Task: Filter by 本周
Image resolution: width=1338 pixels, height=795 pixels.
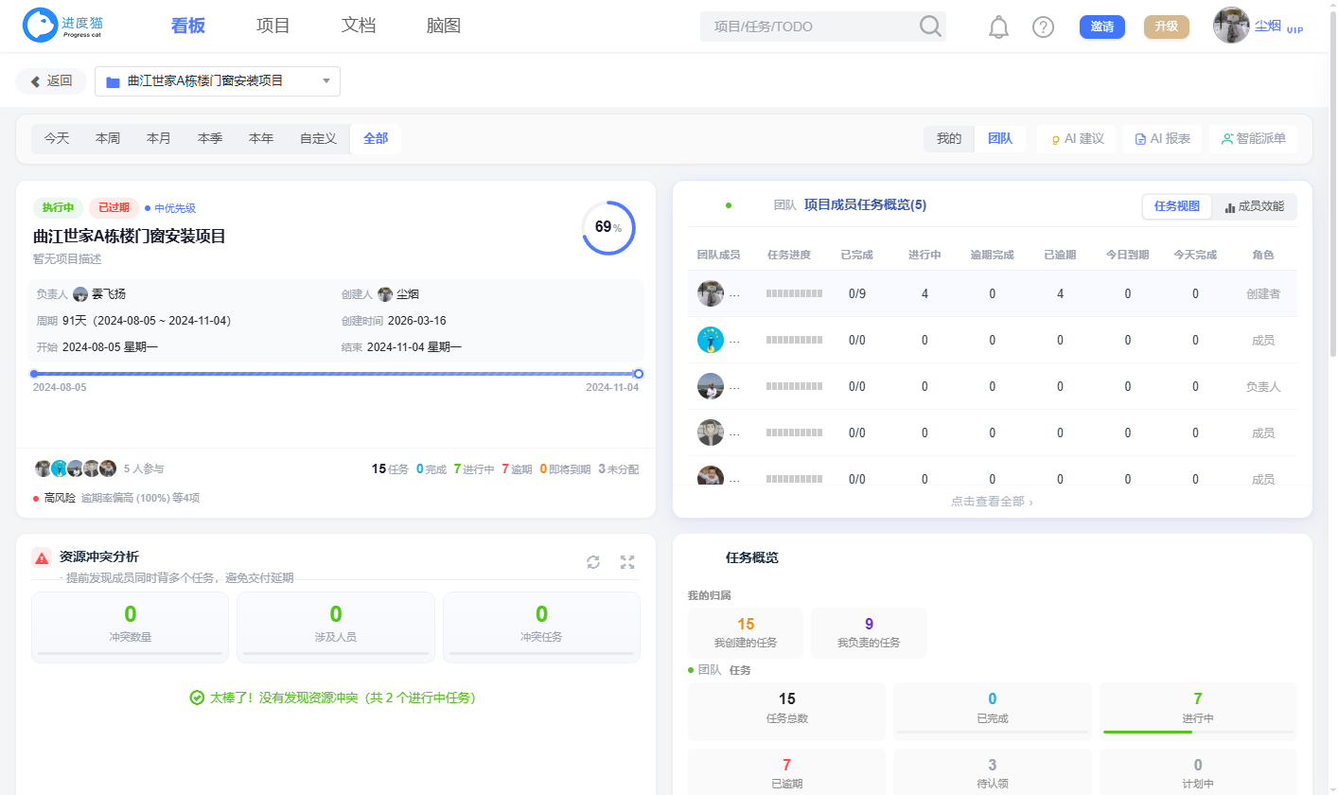Action: [108, 139]
